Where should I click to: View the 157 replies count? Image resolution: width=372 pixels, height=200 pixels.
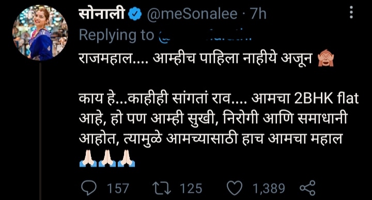click(x=118, y=189)
